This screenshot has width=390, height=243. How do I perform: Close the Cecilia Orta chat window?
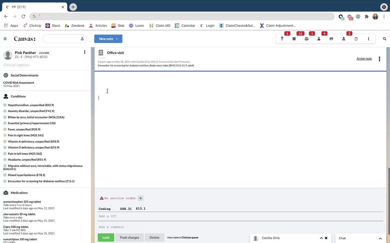click(x=326, y=238)
